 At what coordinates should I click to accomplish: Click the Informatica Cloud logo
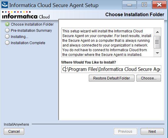pos(26,15)
